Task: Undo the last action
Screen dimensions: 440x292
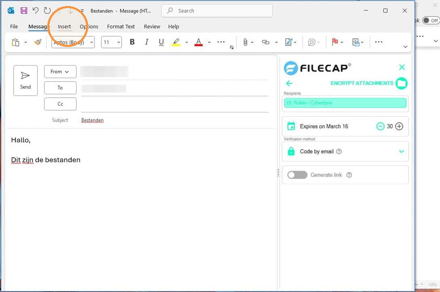Action: pos(35,11)
